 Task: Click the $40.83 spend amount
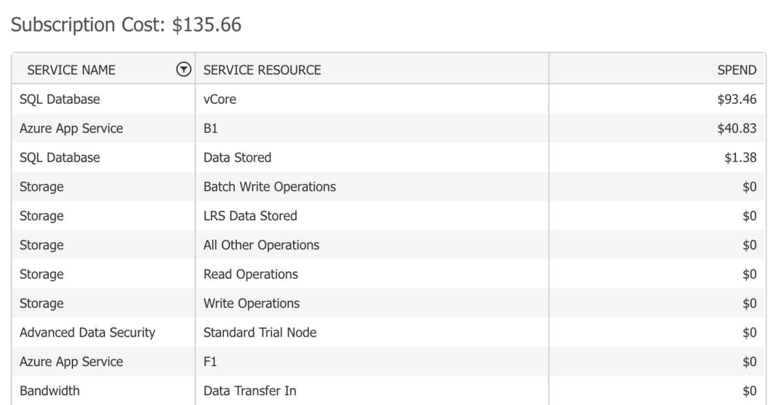pos(737,129)
